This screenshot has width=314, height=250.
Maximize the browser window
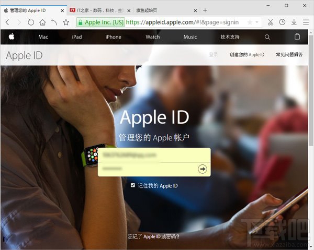[x=286, y=5]
